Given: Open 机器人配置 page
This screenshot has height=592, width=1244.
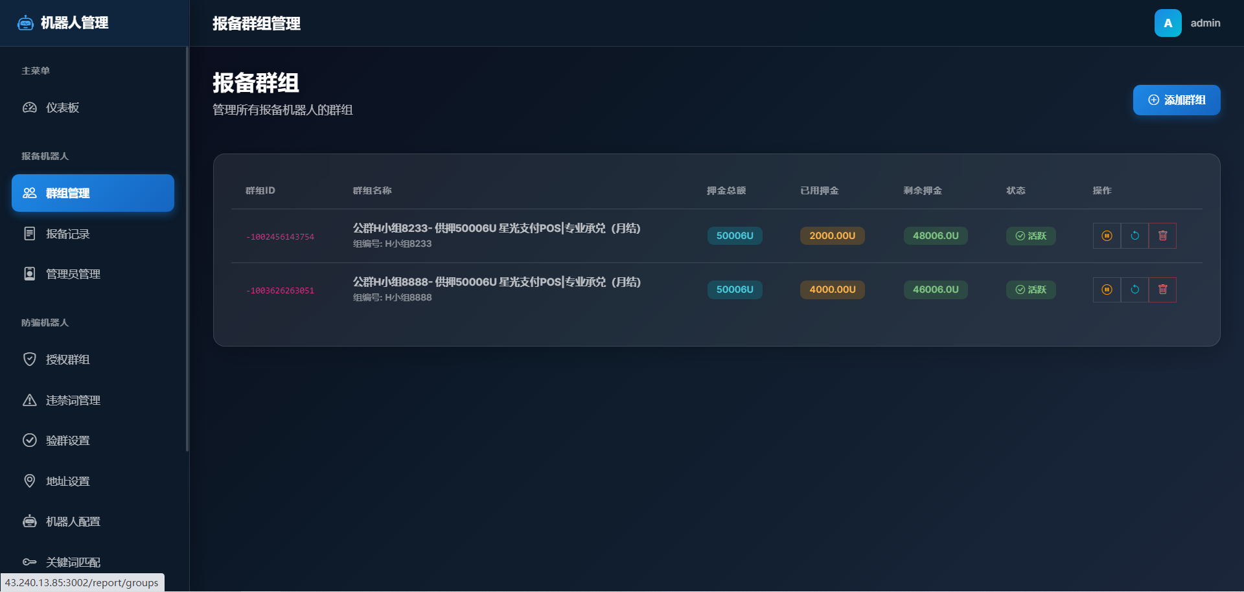Looking at the screenshot, I should (73, 521).
